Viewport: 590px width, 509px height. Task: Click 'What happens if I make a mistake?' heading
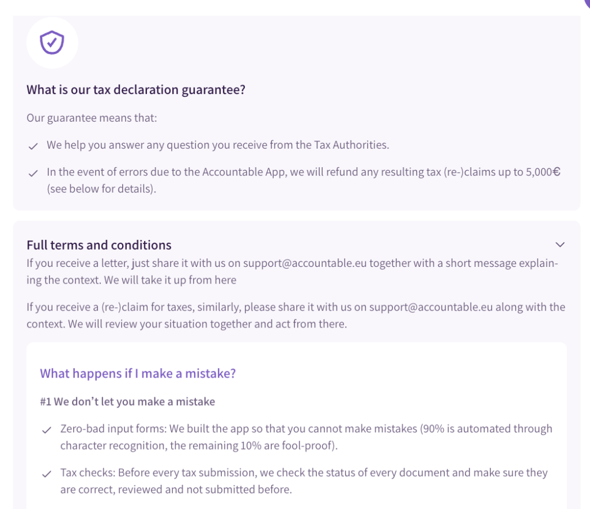coord(138,373)
